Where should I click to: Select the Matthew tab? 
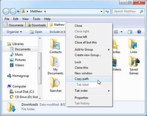(x=57, y=25)
